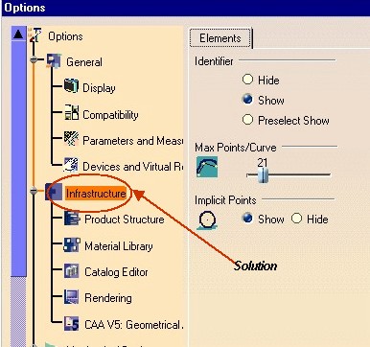Click the Catalog Editor icon
This screenshot has height=347, width=370.
[71, 271]
